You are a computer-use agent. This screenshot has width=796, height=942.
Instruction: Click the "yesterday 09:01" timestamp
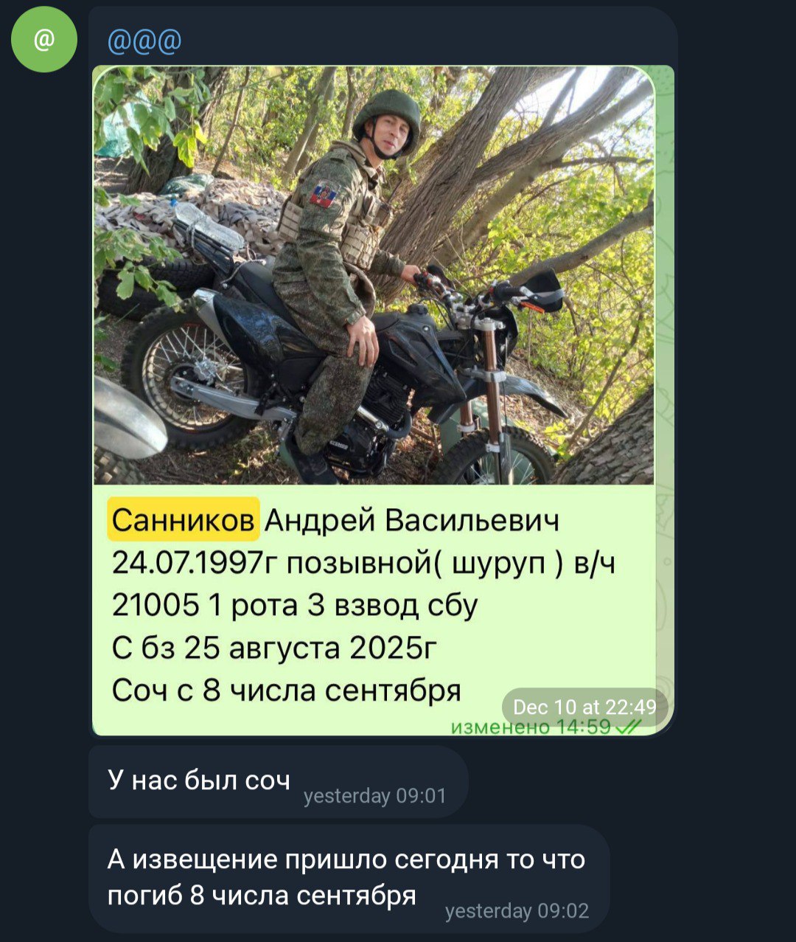coord(375,796)
